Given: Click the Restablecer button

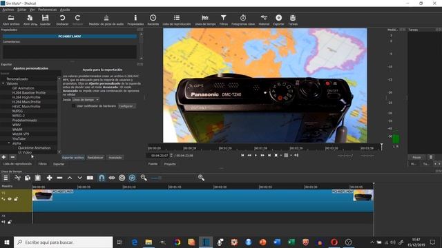Looking at the screenshot, I should coord(95,158).
